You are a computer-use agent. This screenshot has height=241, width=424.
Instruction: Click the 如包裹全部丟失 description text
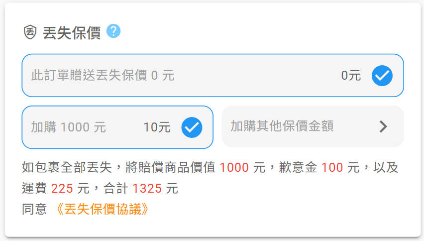coord(67,167)
